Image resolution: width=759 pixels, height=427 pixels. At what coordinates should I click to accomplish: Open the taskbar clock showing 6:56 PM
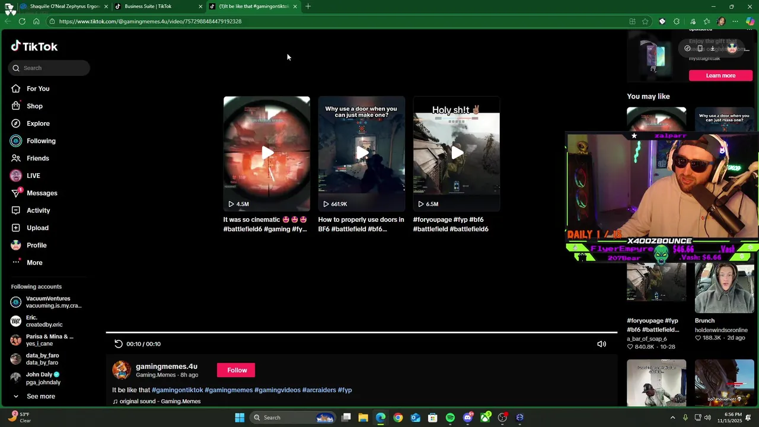[x=733, y=418]
